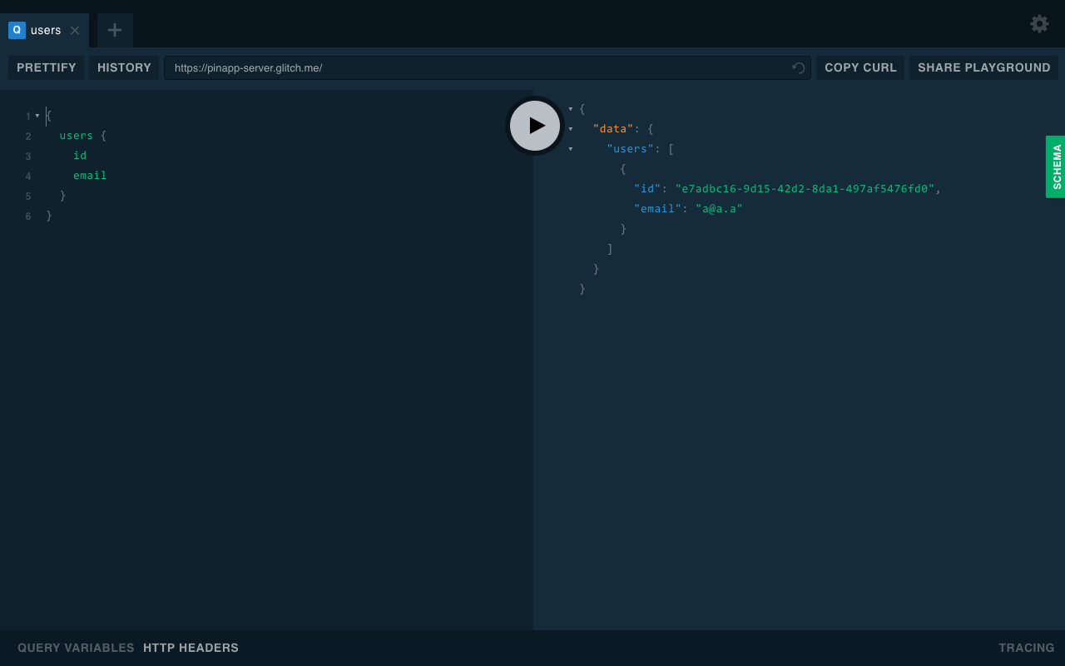Viewport: 1065px width, 666px height.
Task: Open the HTTP Headers pane
Action: click(191, 648)
